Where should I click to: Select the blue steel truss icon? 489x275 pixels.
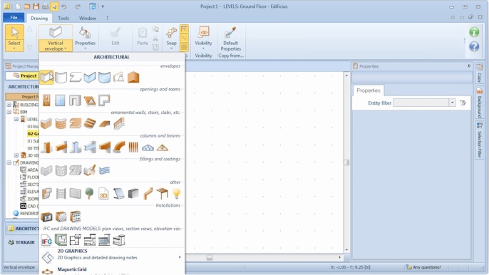(148, 147)
